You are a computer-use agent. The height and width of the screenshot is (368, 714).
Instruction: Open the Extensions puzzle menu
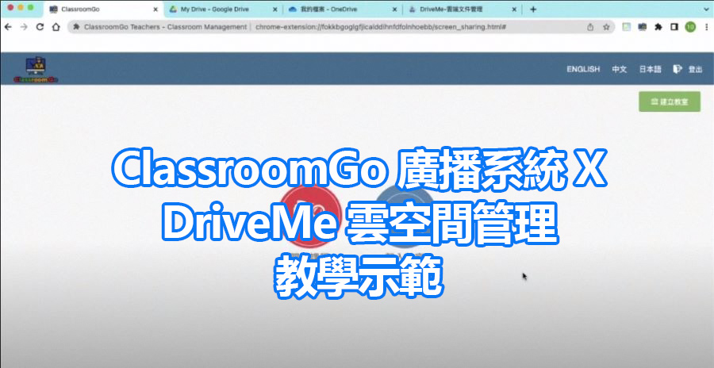(x=658, y=27)
